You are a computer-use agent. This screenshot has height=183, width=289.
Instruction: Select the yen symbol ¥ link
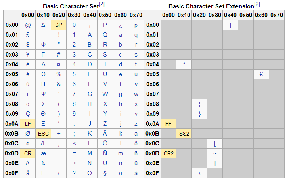tap(28, 55)
